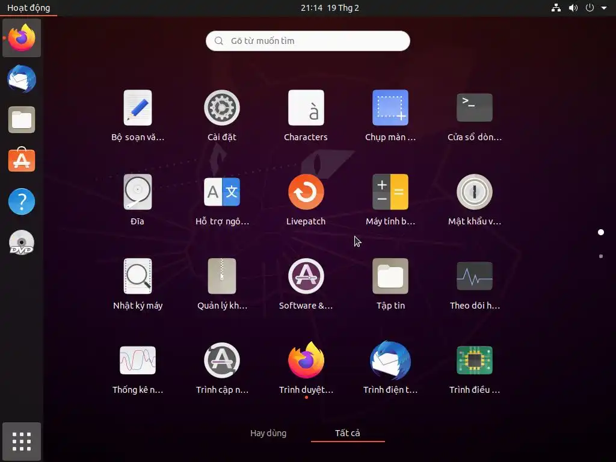Toggle Show Applications grid button
The height and width of the screenshot is (462, 616).
pos(22,442)
